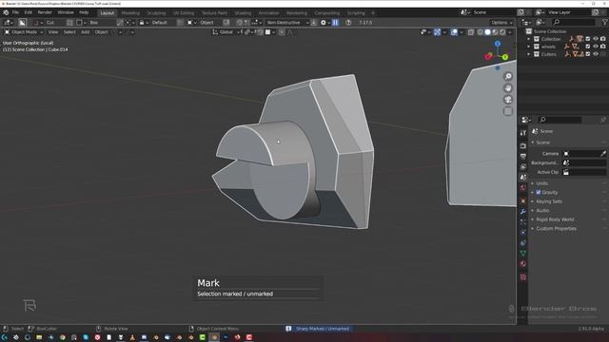Open the File menu
The height and width of the screenshot is (342, 609).
[x=15, y=12]
